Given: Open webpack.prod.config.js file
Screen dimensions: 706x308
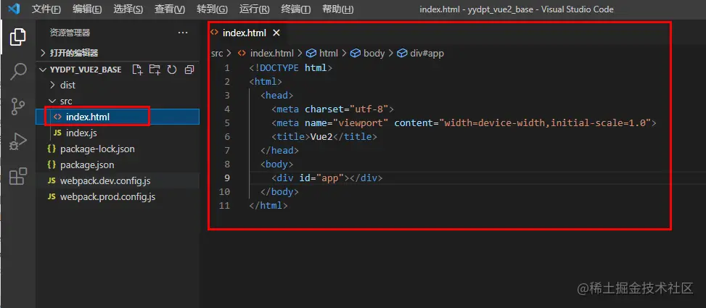Looking at the screenshot, I should (118, 197).
